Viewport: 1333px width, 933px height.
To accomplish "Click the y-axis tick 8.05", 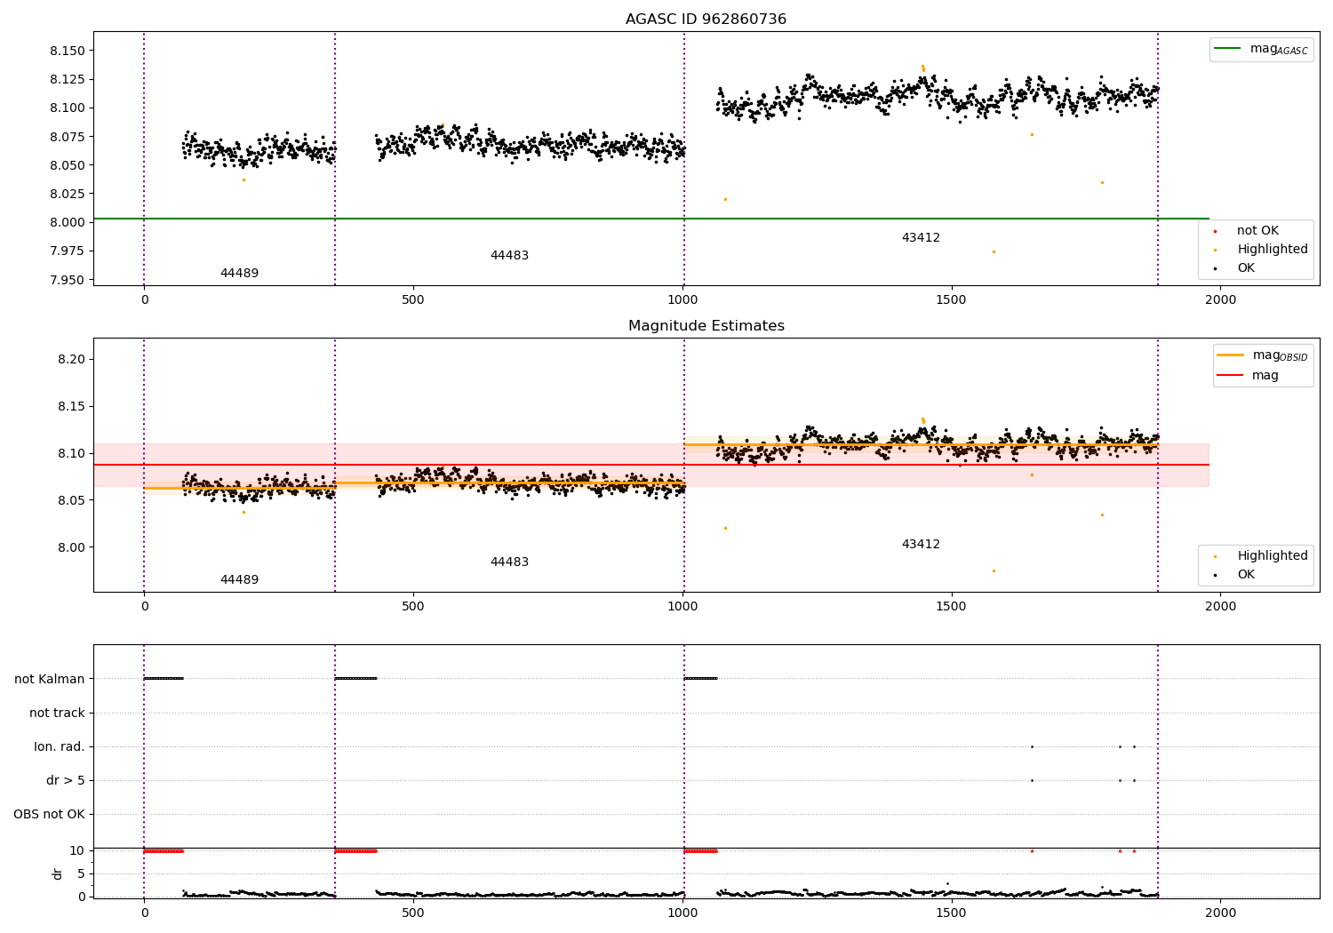I will point(71,500).
